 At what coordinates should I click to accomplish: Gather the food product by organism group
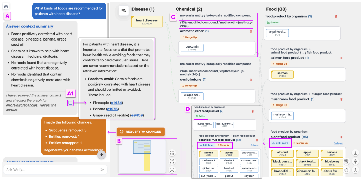[273, 23]
